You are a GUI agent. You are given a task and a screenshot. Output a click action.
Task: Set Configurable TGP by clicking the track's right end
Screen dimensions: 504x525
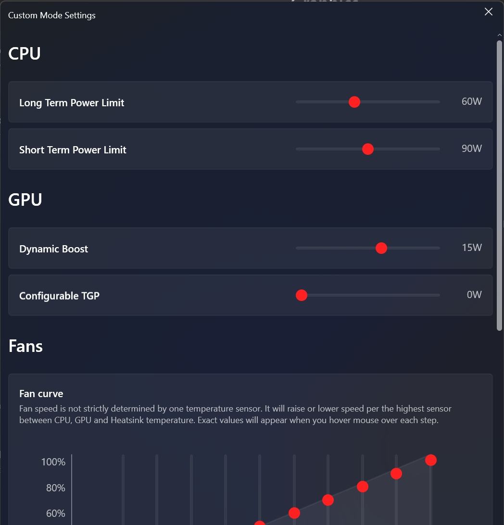click(x=438, y=295)
